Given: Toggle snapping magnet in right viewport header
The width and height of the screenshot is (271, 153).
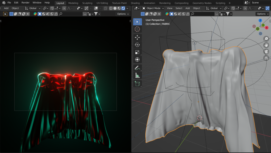Looking at the screenshot, I should tap(233, 8).
